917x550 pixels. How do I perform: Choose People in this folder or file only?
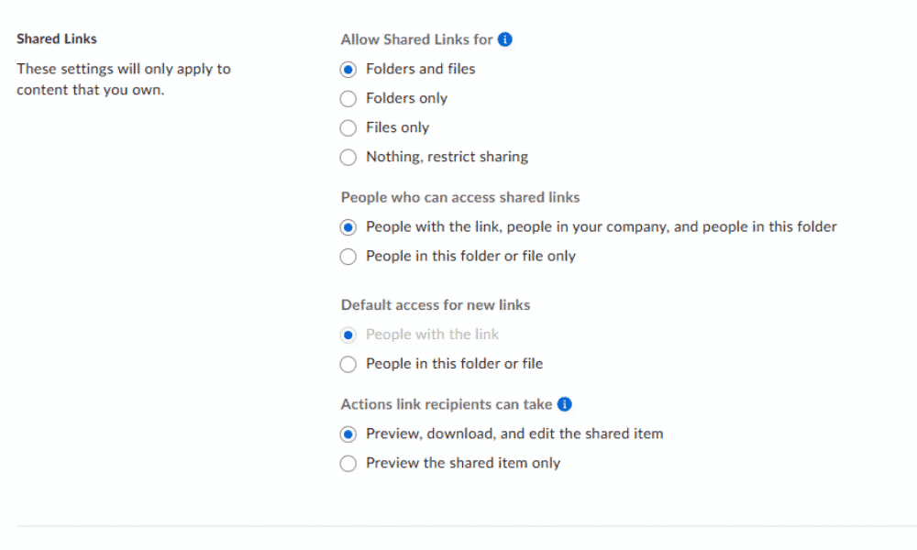click(348, 257)
